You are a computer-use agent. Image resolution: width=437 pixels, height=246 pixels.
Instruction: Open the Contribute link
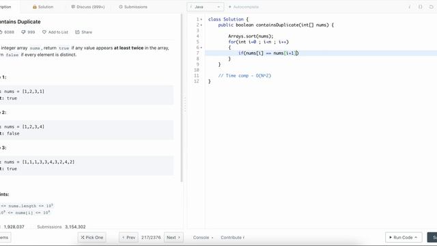tap(232, 237)
